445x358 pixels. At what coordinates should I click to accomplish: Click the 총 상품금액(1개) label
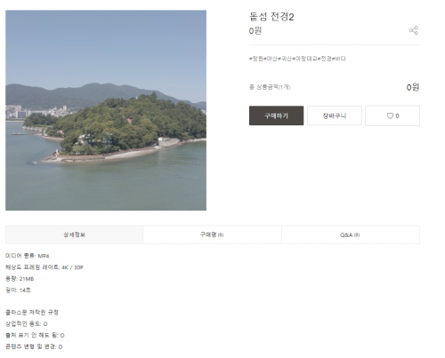pyautogui.click(x=270, y=87)
